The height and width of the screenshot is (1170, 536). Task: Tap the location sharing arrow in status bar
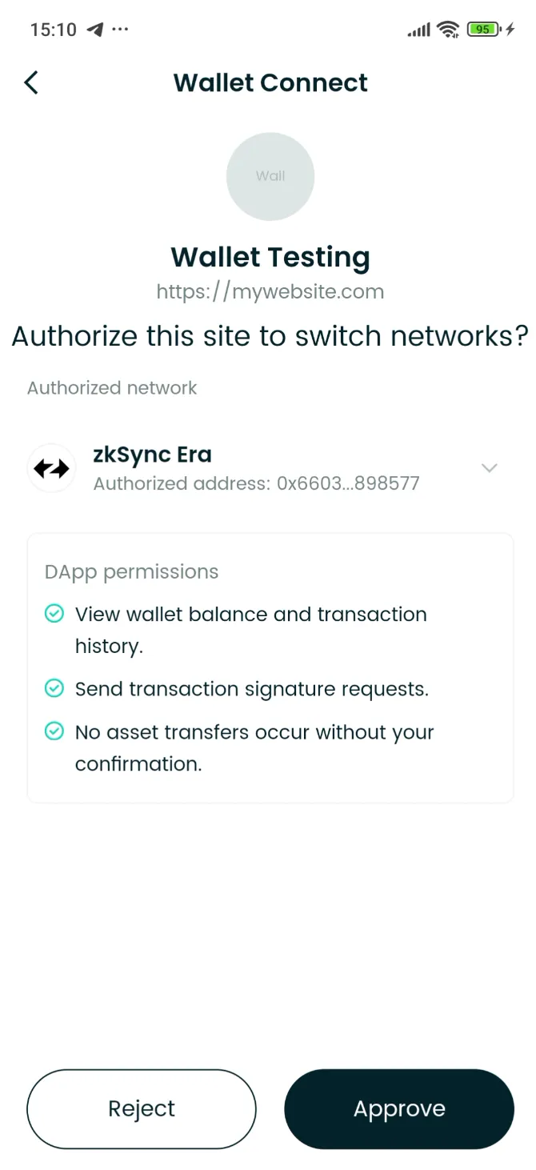point(94,30)
